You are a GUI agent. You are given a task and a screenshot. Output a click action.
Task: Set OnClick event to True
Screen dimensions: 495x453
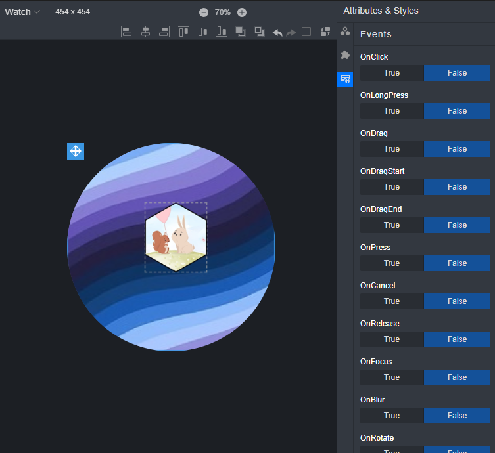392,73
